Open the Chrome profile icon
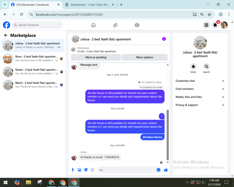 (x=220, y=14)
